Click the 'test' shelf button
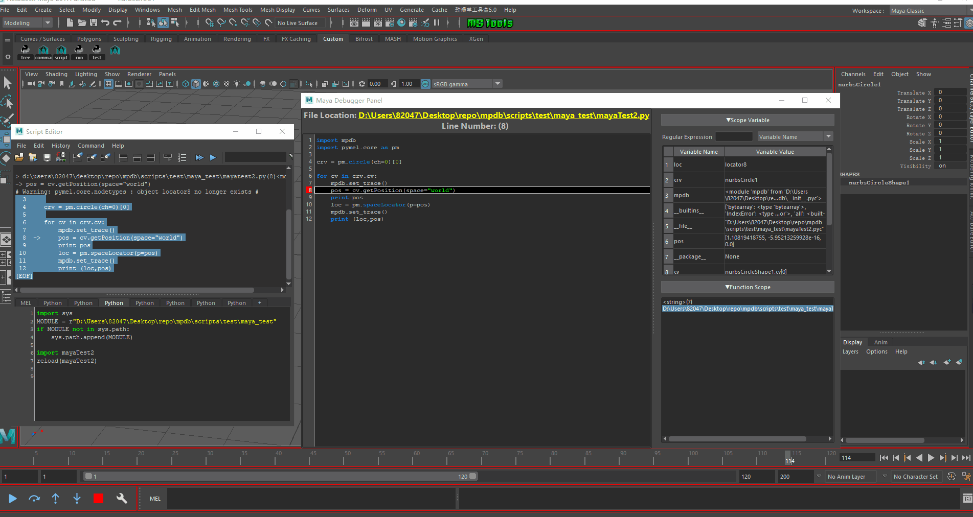This screenshot has height=517, width=973. click(x=97, y=52)
